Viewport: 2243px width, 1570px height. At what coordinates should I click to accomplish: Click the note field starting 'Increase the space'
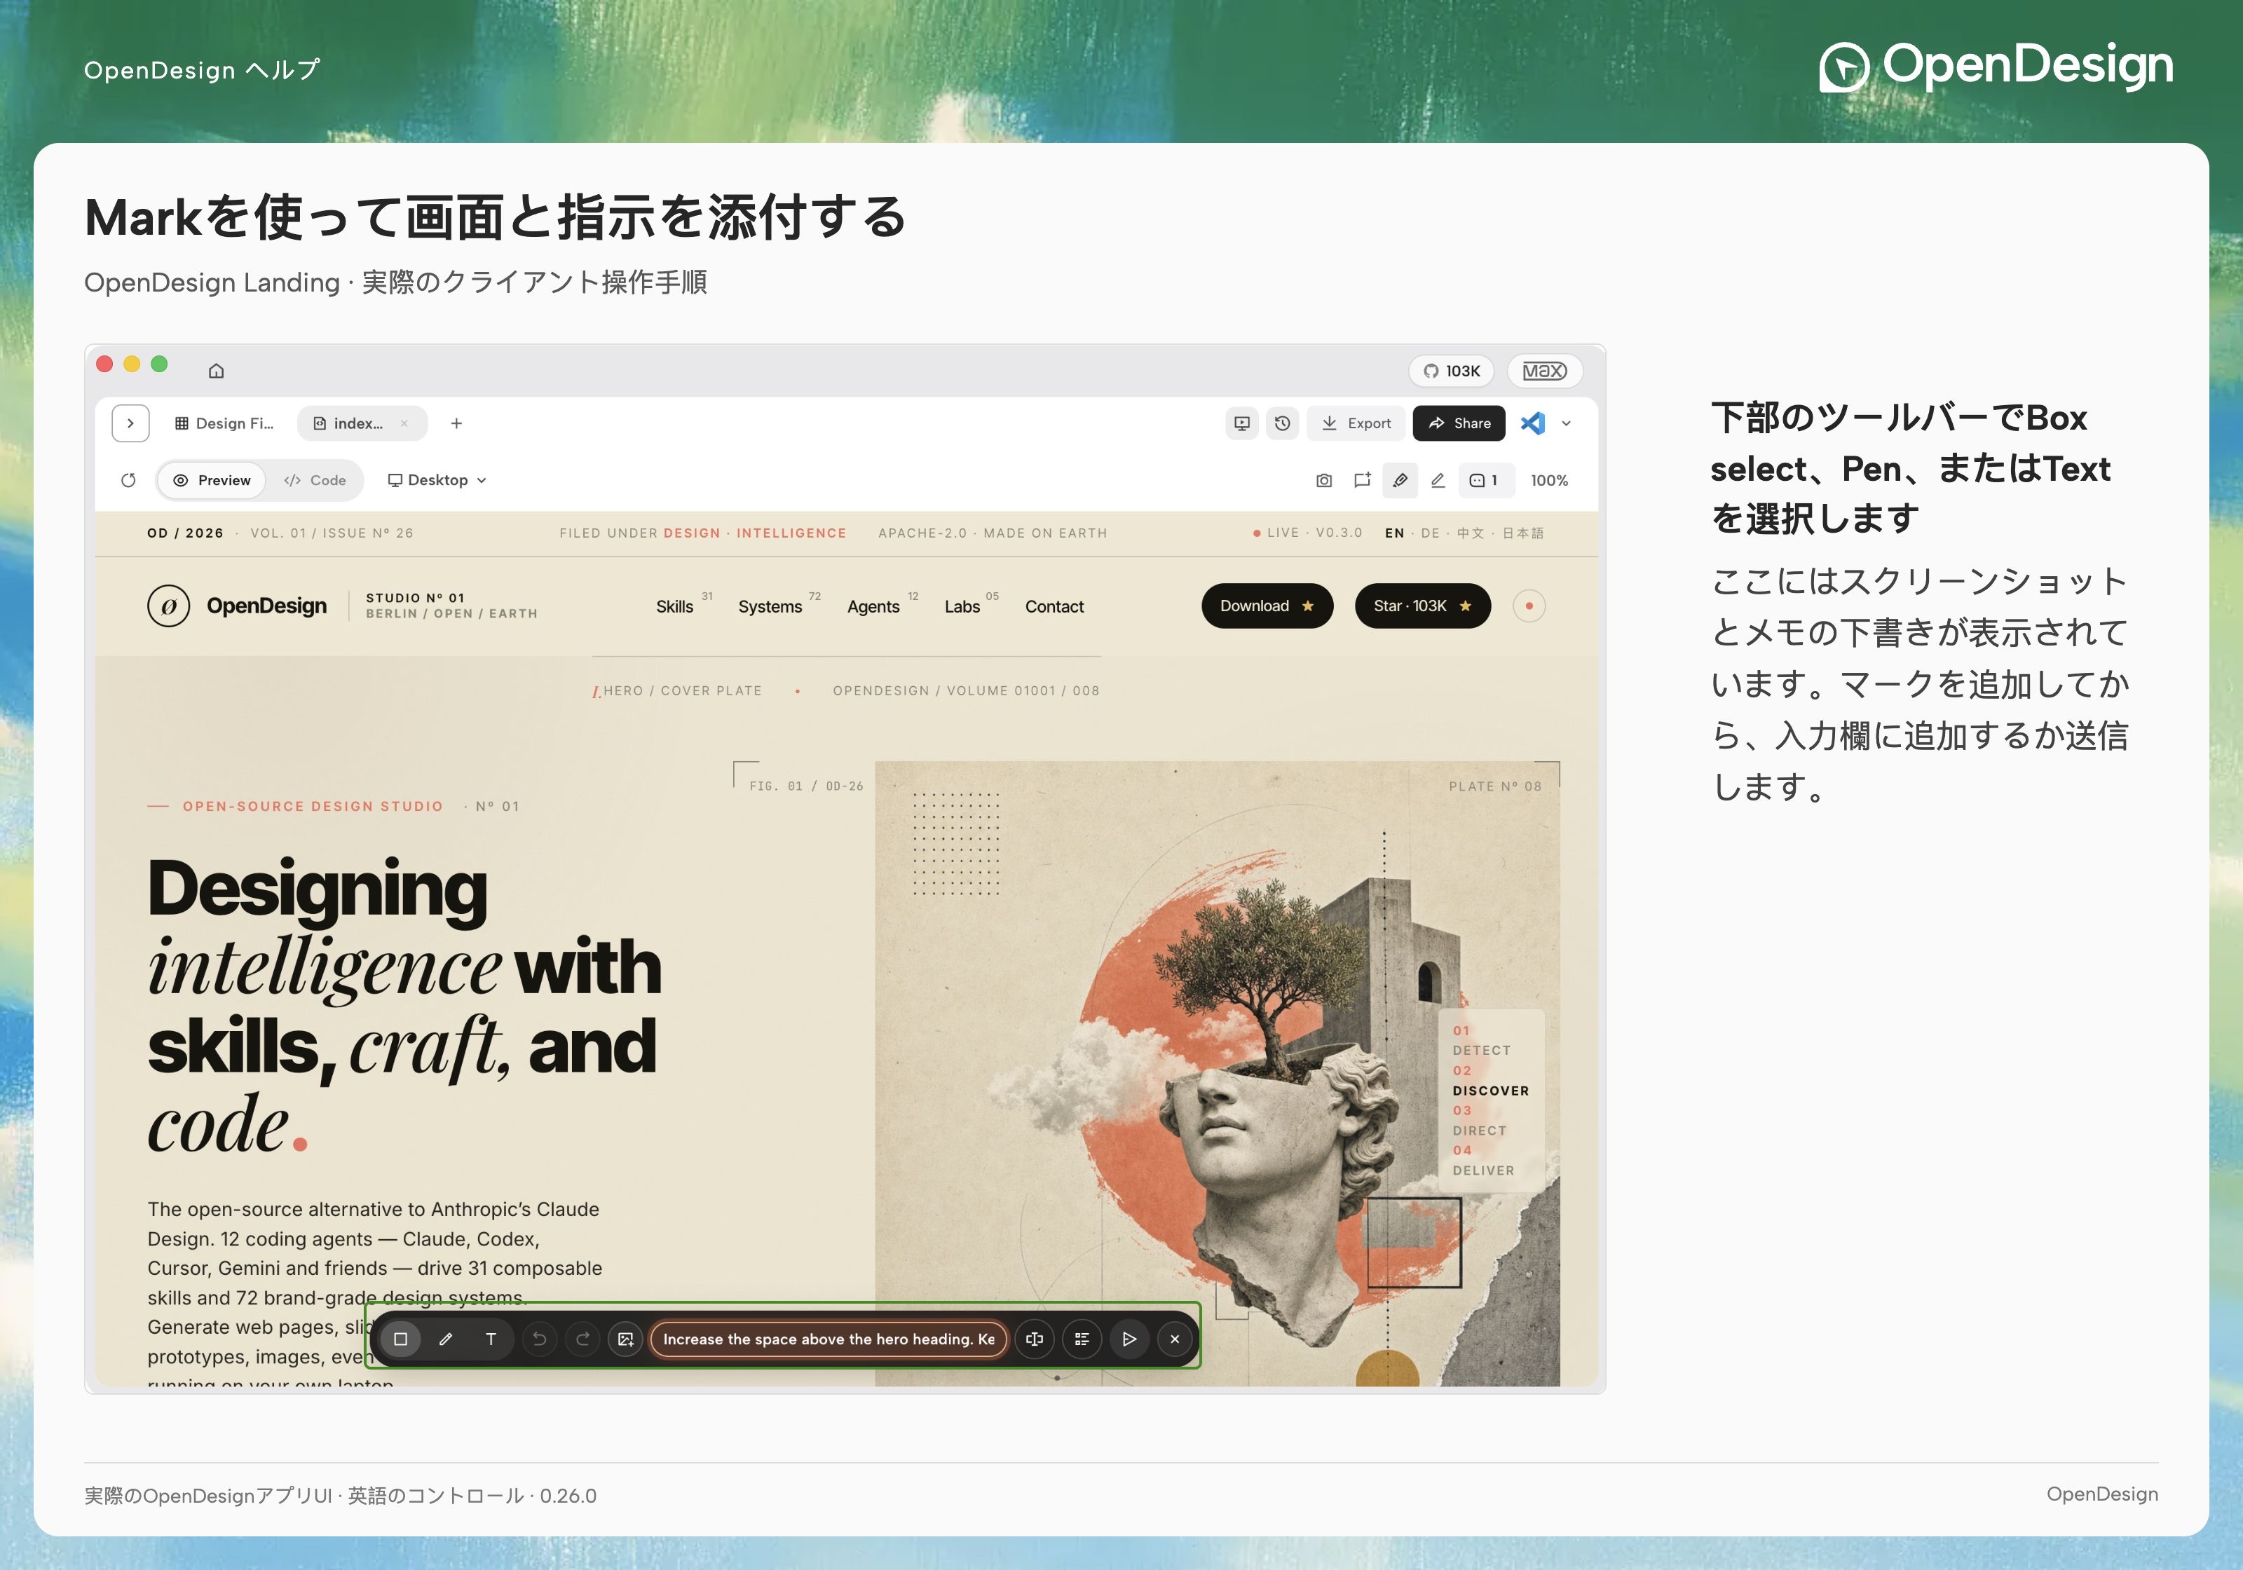tap(829, 1339)
